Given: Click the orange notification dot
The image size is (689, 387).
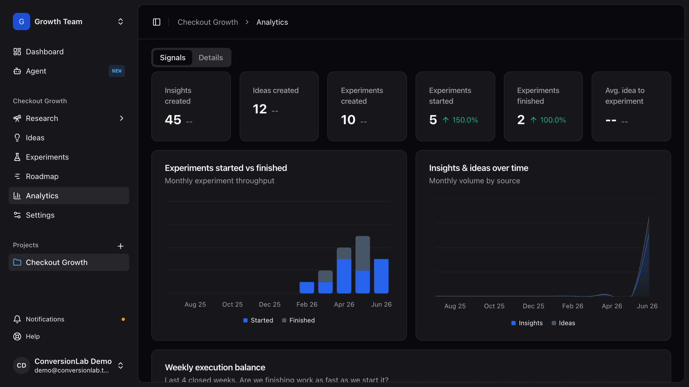Looking at the screenshot, I should tap(123, 319).
